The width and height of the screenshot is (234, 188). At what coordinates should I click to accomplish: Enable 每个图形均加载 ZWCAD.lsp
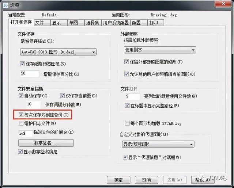click(x=127, y=123)
